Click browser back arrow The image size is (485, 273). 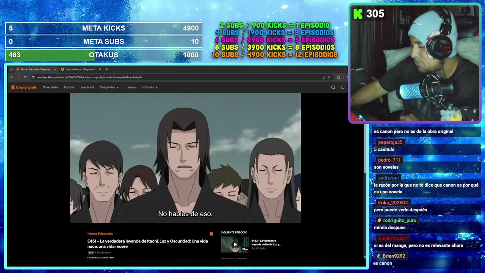click(x=12, y=77)
